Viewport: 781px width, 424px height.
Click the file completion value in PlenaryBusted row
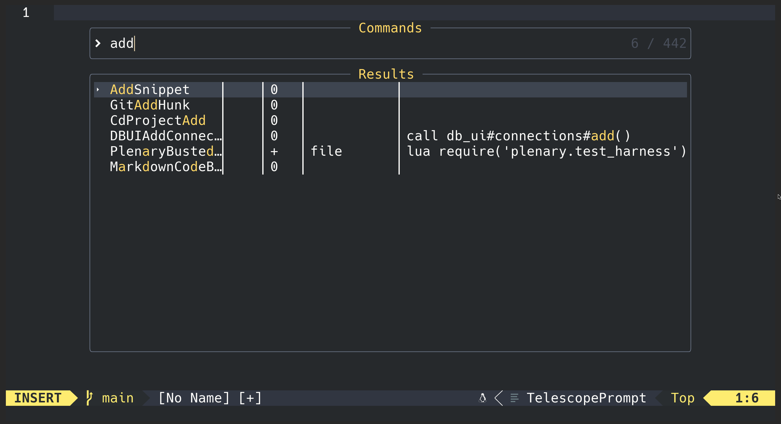tap(326, 151)
